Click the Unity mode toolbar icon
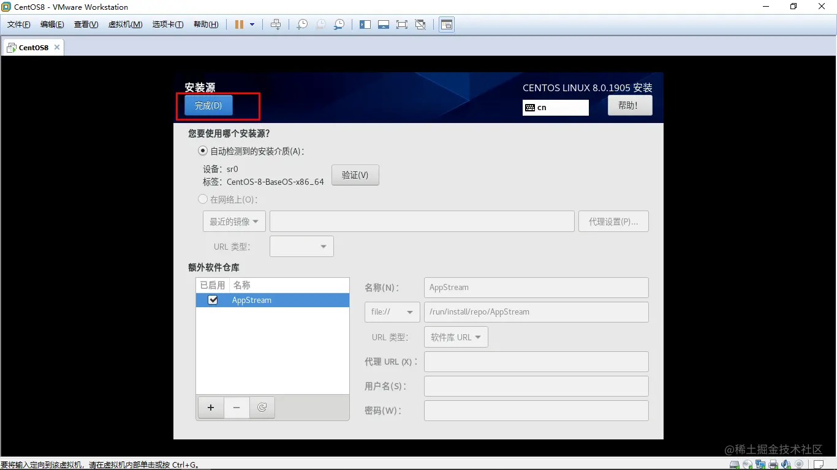 click(x=420, y=24)
